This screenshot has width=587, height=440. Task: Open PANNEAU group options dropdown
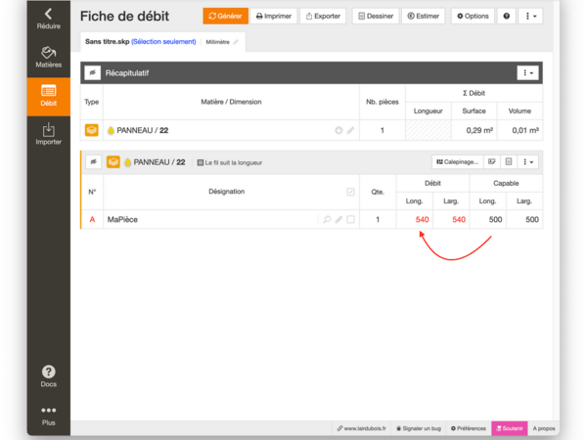(x=528, y=161)
